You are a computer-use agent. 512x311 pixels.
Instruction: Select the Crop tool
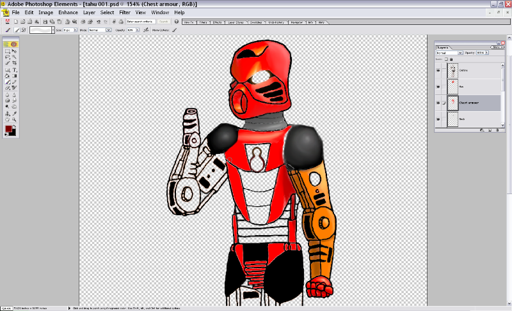[14, 63]
